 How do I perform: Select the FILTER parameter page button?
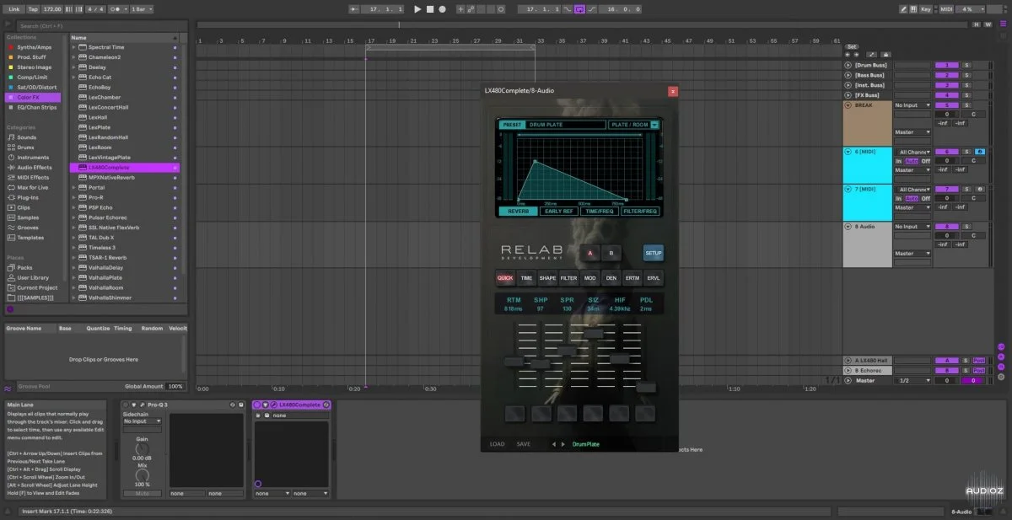tap(569, 277)
